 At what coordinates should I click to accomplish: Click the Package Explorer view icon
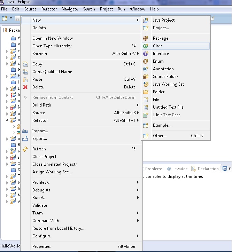pos(5,30)
